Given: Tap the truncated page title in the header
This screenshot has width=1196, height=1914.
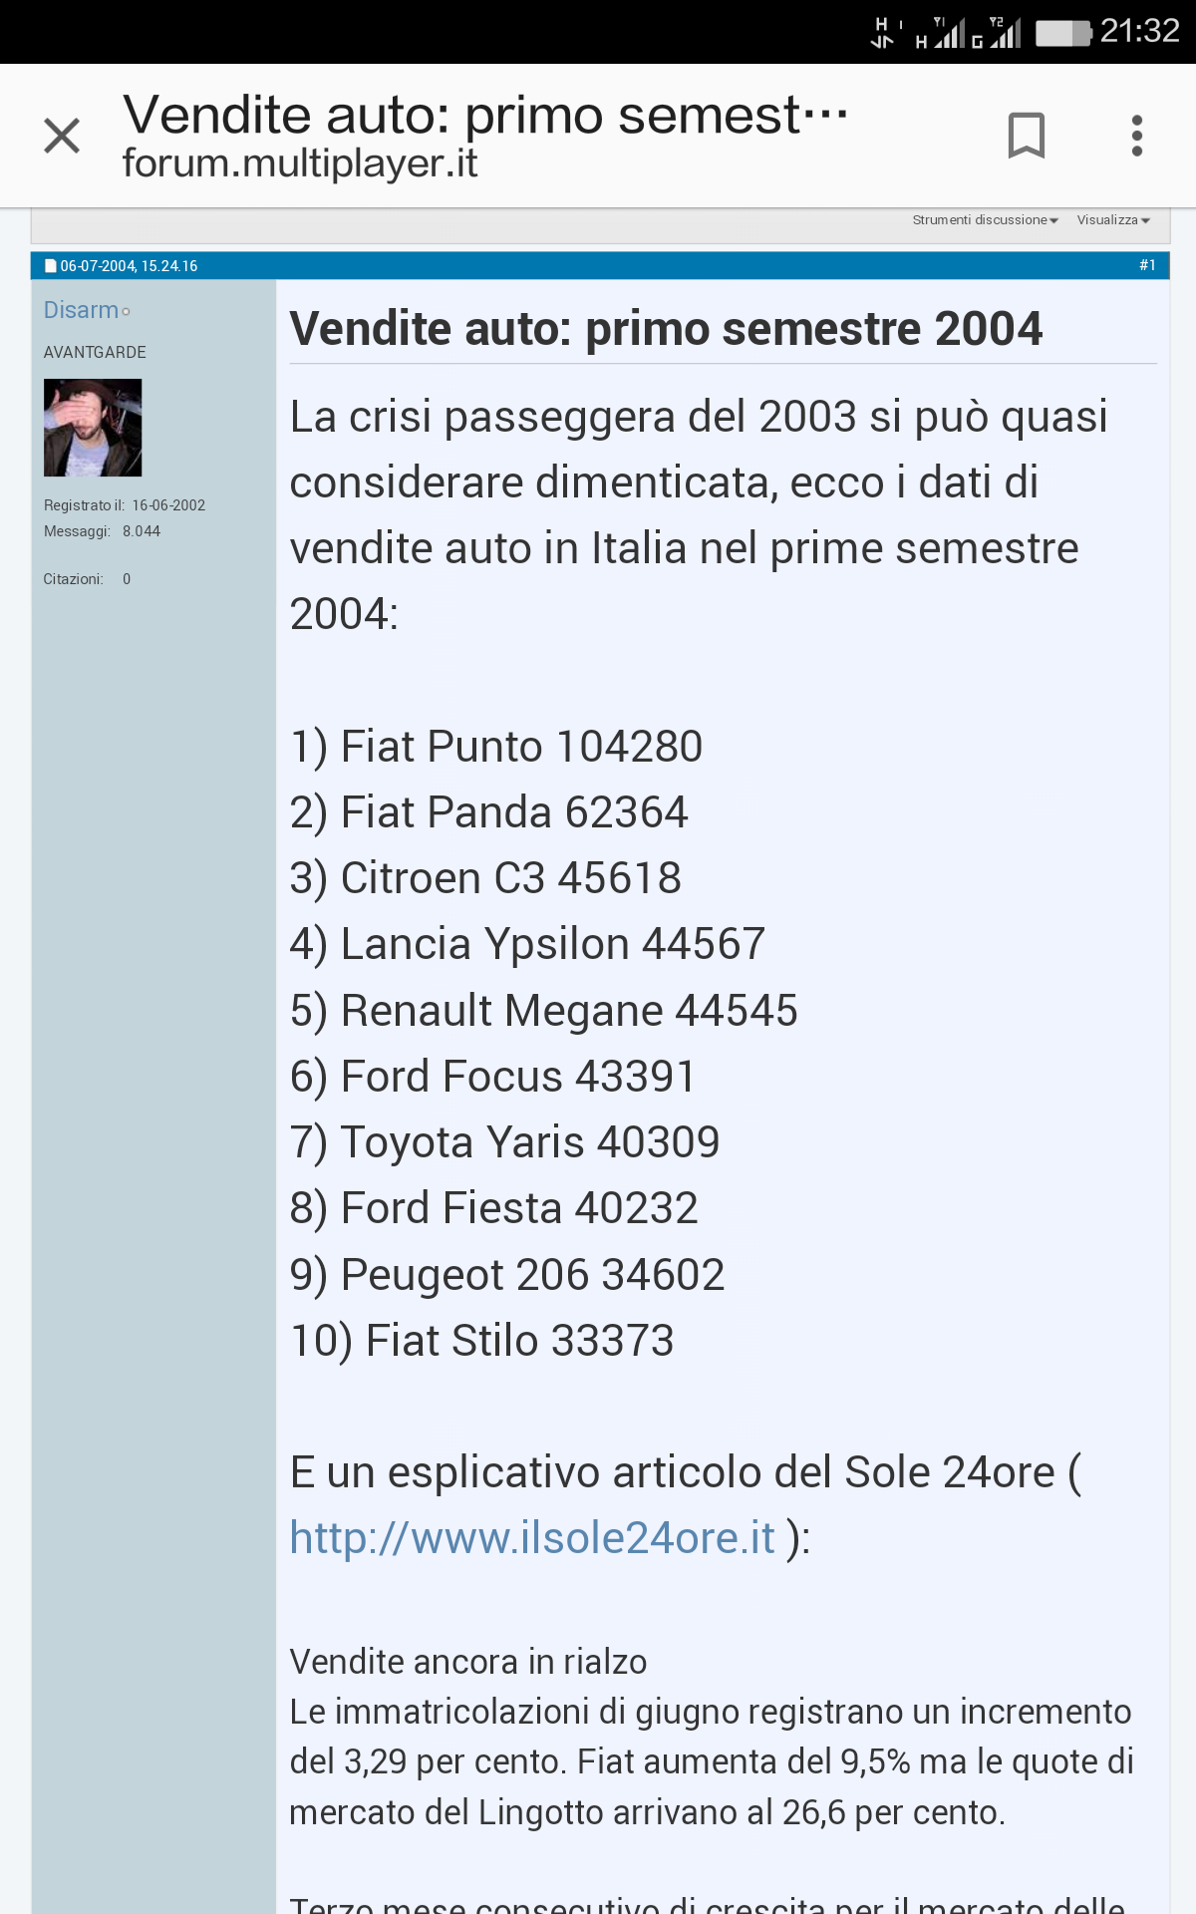Looking at the screenshot, I should [484, 114].
